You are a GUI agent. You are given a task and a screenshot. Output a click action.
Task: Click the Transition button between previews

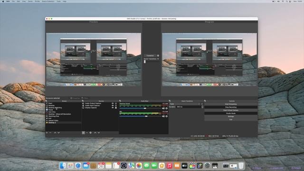click(150, 56)
